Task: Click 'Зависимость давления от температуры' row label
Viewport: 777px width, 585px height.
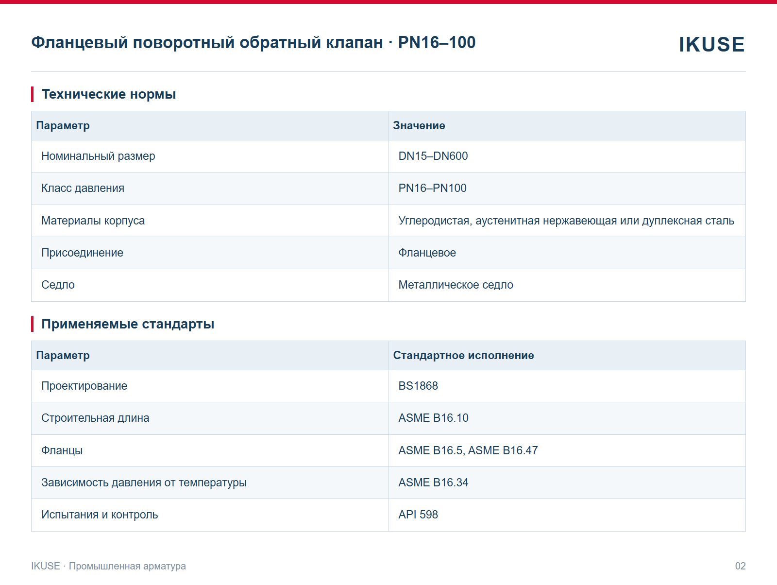Action: [x=144, y=482]
